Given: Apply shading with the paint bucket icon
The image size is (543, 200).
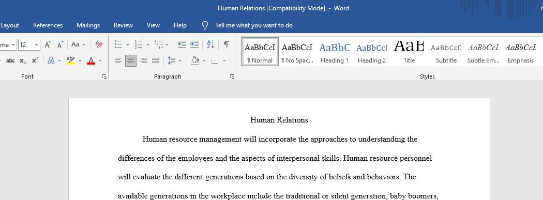Looking at the screenshot, I should pyautogui.click(x=195, y=60).
